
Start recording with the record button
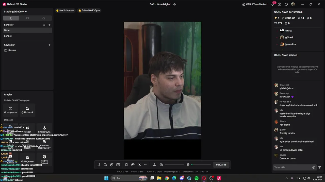(x=133, y=165)
